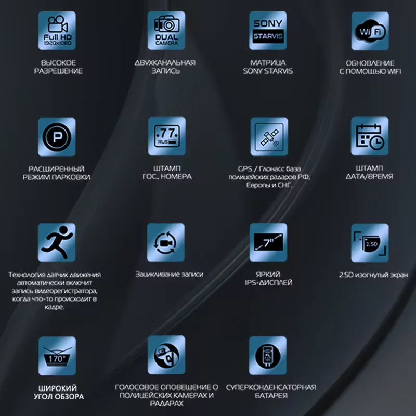Select the calendar and clock stamp icon
416x416 pixels.
(370, 136)
